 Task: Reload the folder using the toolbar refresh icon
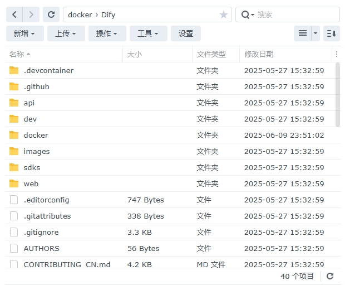pyautogui.click(x=51, y=15)
